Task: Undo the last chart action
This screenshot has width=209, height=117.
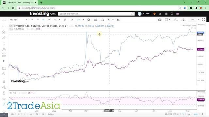Action: 109,20
